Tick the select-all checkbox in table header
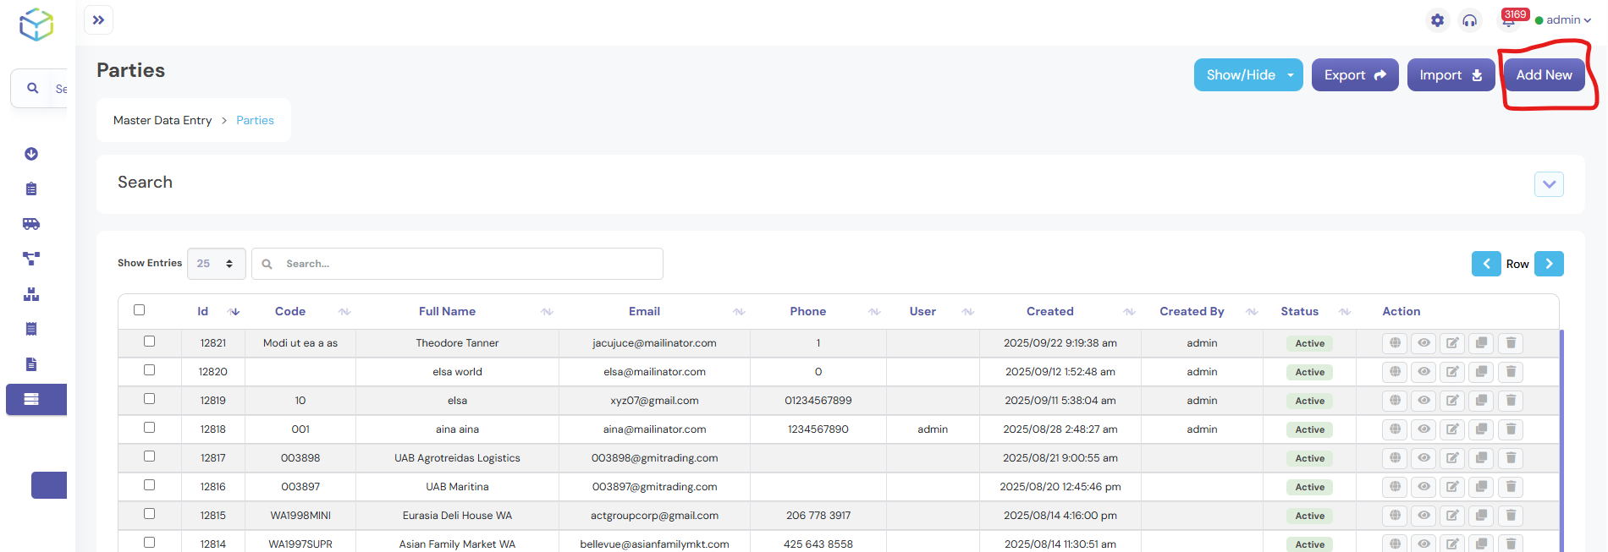Image resolution: width=1608 pixels, height=552 pixels. tap(140, 310)
